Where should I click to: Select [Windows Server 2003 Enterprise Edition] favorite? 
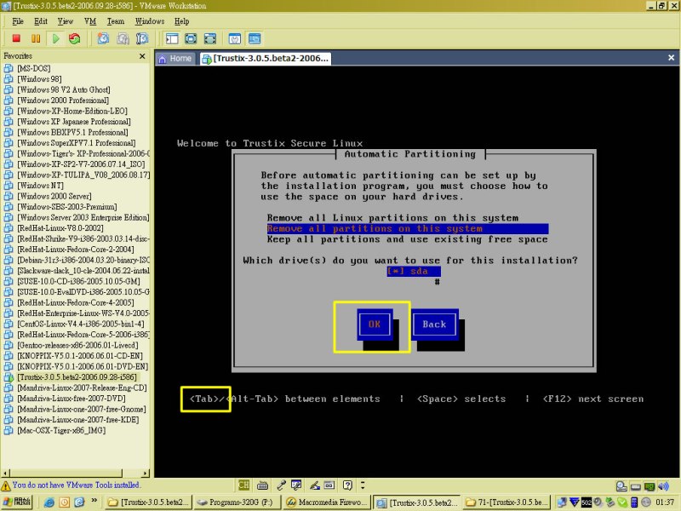click(83, 217)
